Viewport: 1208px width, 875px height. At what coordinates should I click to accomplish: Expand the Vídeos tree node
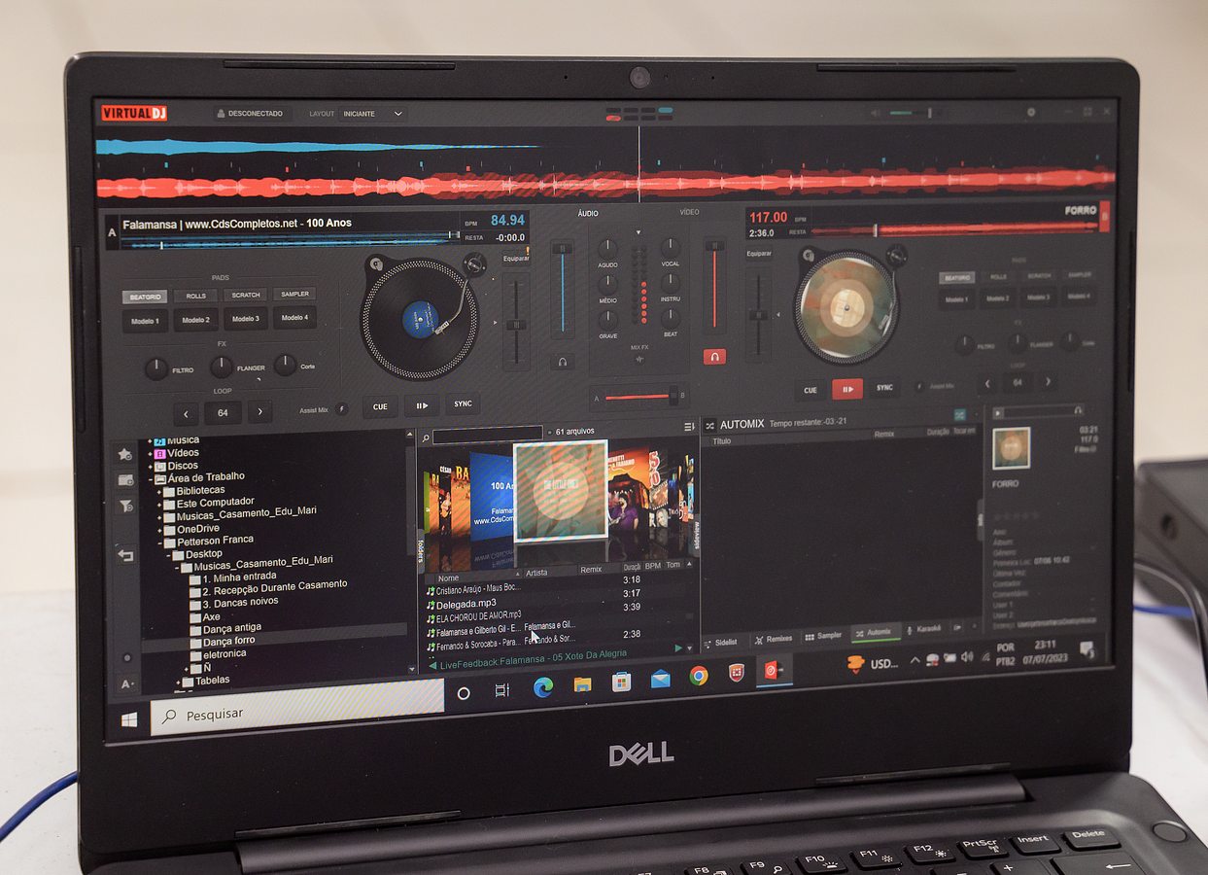pos(150,453)
